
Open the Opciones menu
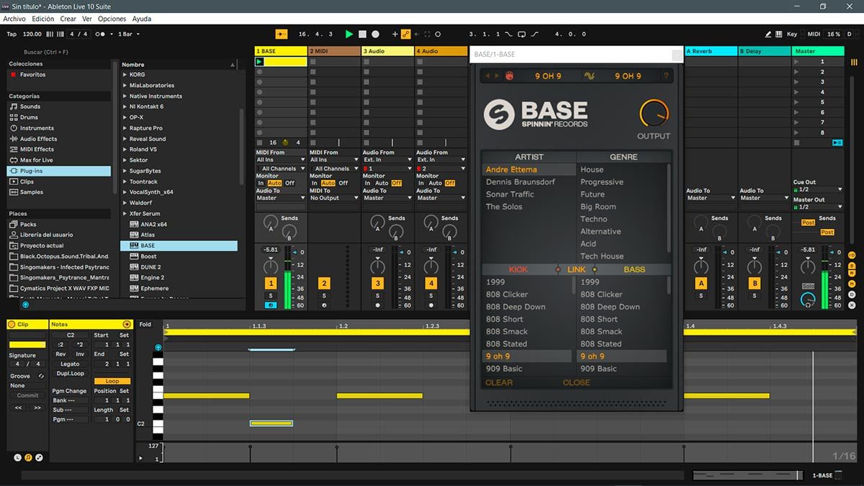point(112,19)
